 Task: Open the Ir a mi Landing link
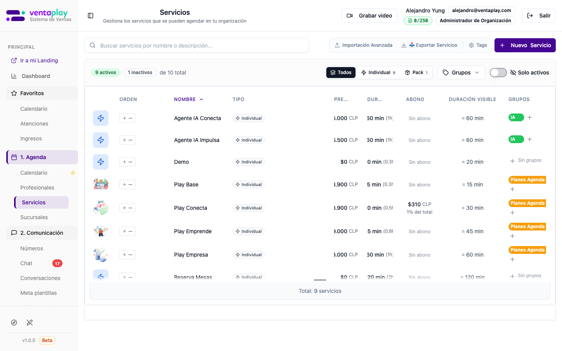pyautogui.click(x=39, y=60)
